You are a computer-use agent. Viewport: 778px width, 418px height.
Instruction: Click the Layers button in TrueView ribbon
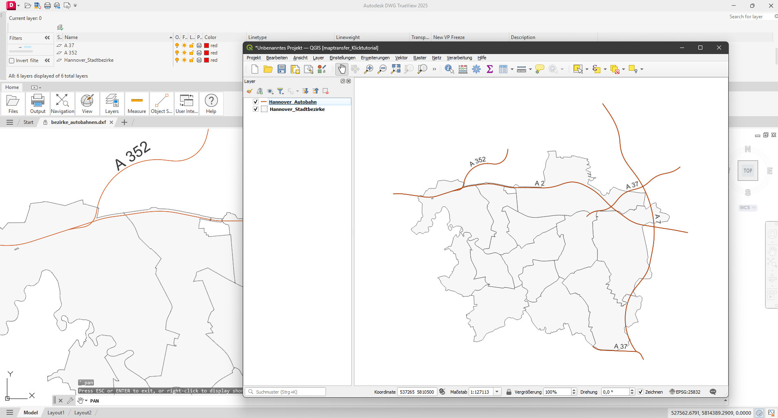pos(112,104)
